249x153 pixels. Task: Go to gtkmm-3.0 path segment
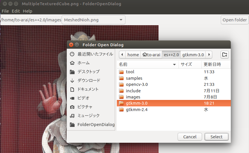(193, 55)
